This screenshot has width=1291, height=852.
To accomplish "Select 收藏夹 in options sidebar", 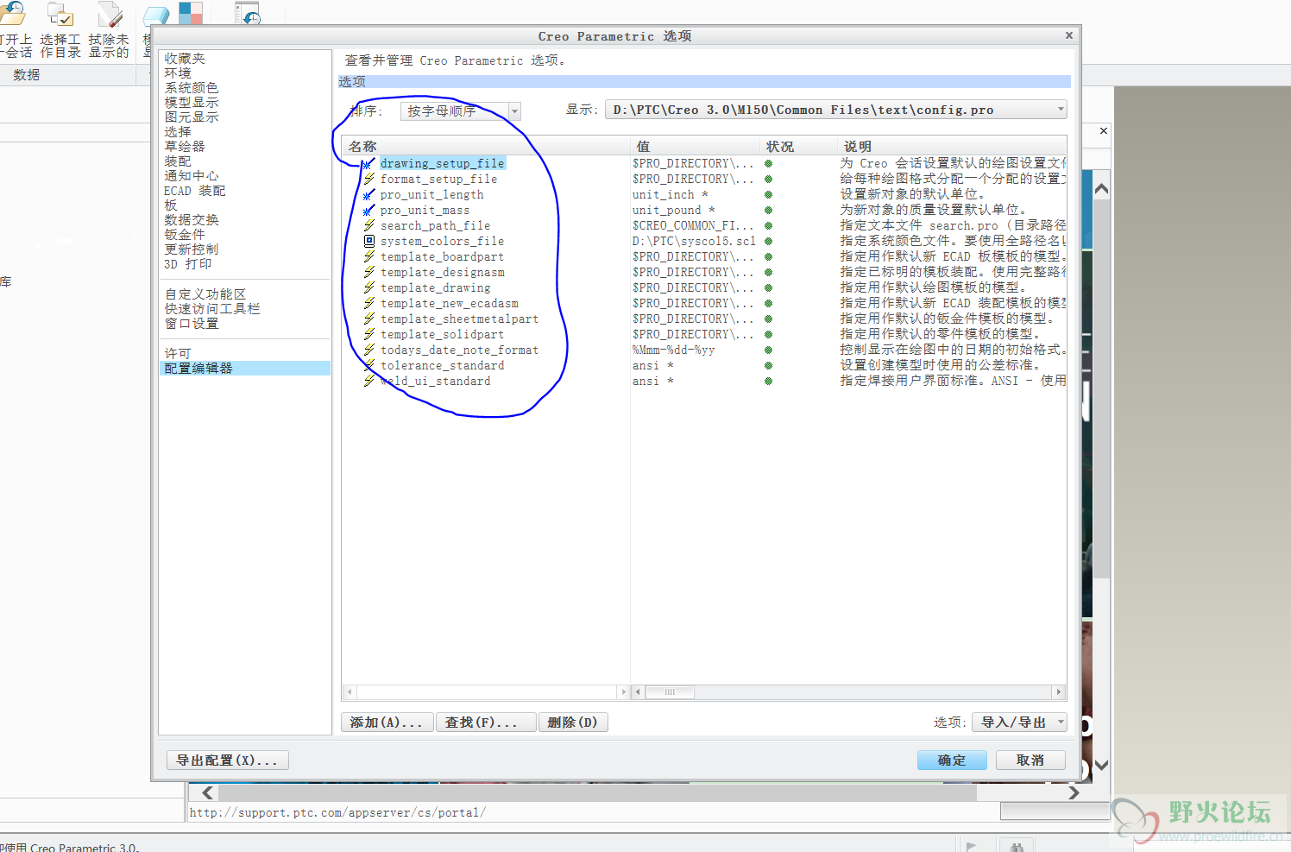I will (x=185, y=59).
